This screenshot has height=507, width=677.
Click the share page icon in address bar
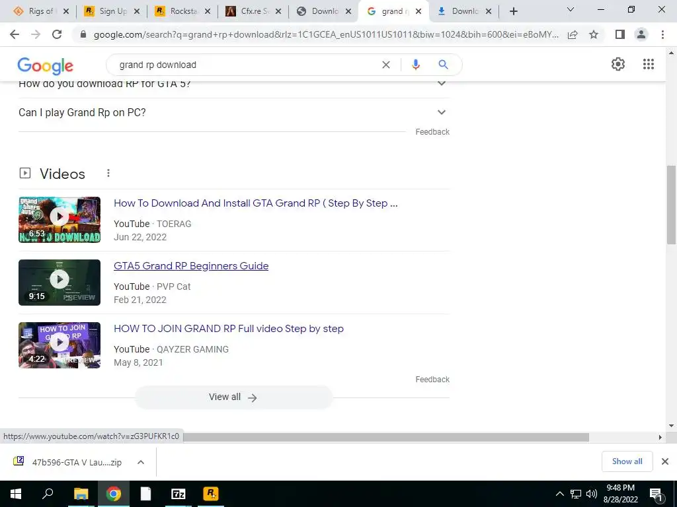pyautogui.click(x=573, y=34)
